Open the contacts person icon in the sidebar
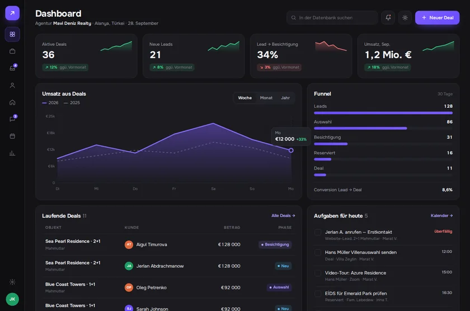 point(12,86)
